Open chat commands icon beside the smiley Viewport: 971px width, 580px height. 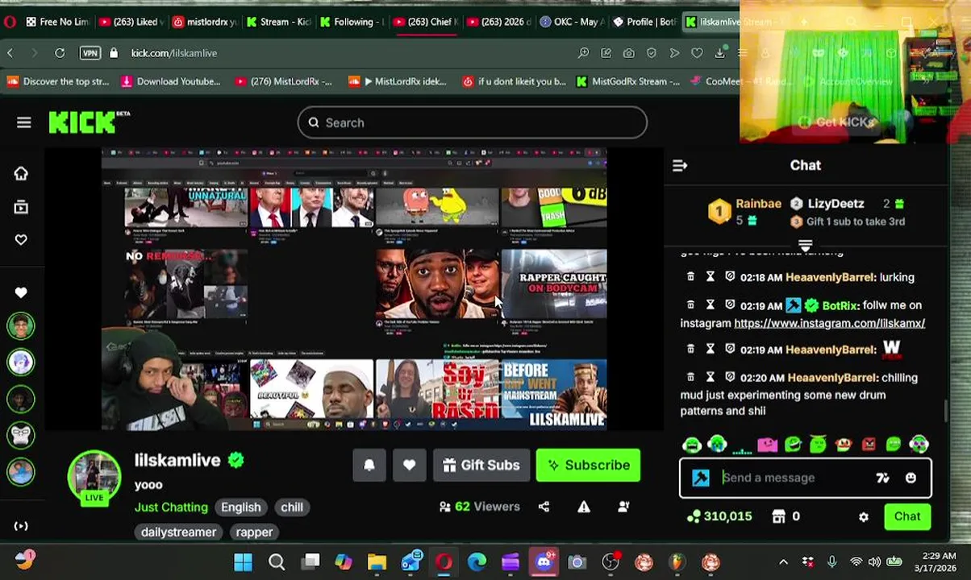(x=882, y=478)
